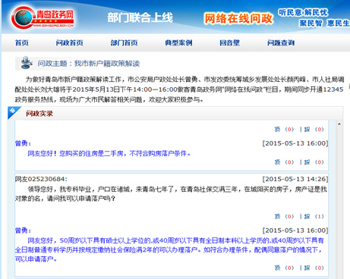Viewport: 350px width, 279px height.
Task: Go to 问政首页 in navigation bar
Action: click(69, 42)
